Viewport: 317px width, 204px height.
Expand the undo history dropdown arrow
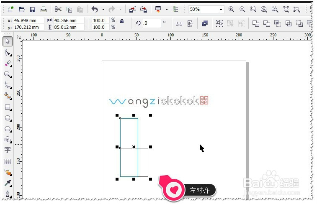tap(103, 9)
